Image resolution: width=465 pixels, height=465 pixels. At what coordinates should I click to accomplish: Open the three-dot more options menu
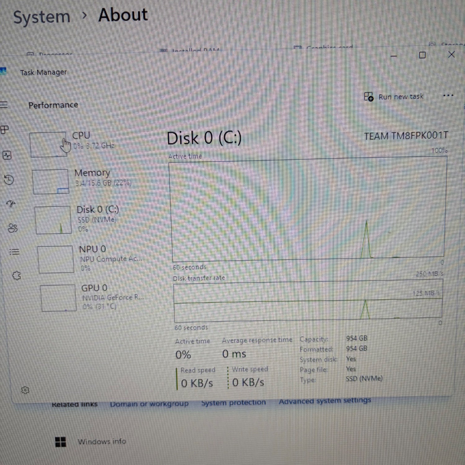[x=448, y=95]
